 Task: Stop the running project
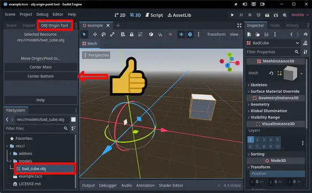point(250,15)
